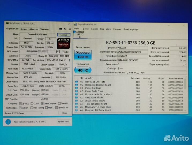Click the GPU-Z screenshot camera icon
The width and height of the screenshot is (192, 145).
61,29
